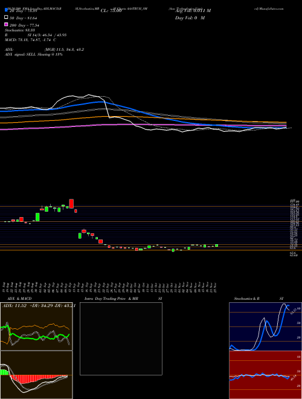
Task: Click the 'ADX signal: SELL Slowing' line
Action: tap(34, 54)
